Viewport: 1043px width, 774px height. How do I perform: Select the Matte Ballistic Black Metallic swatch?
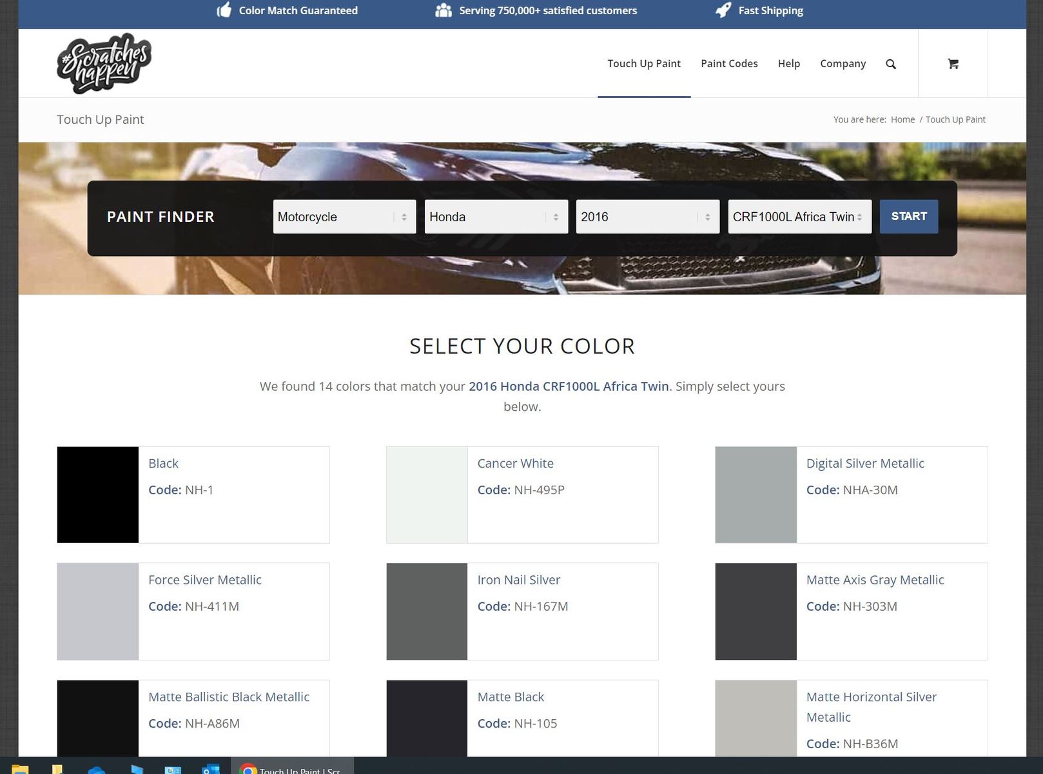point(98,719)
